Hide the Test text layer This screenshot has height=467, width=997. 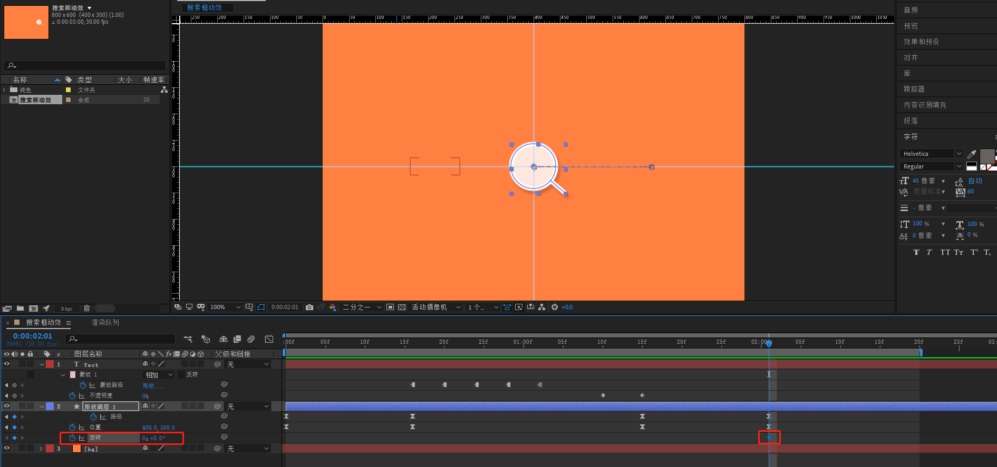(x=7, y=364)
